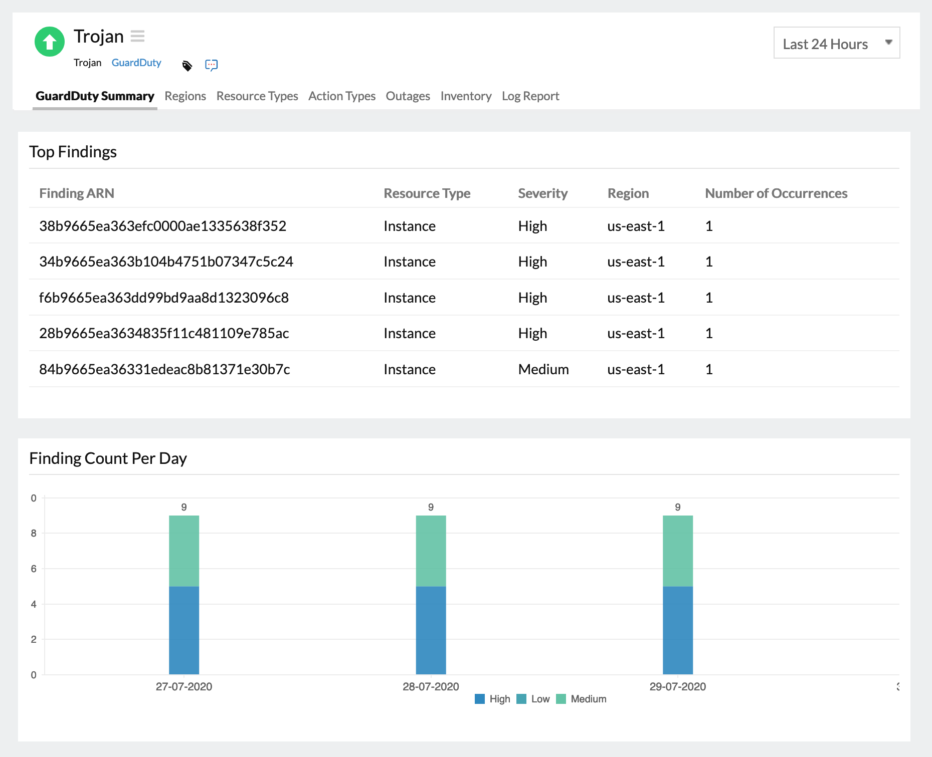
Task: Click the tag icon to manage tags
Action: click(x=187, y=65)
